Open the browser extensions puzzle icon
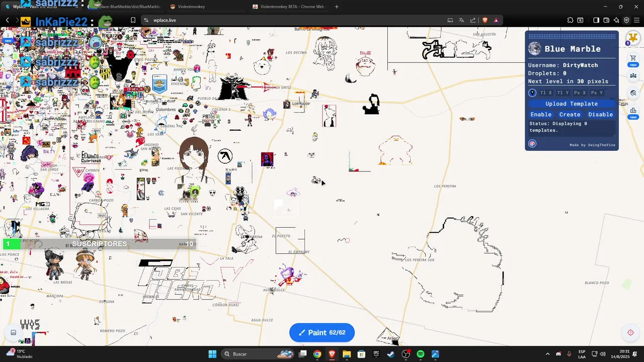The width and height of the screenshot is (644, 362). (570, 20)
